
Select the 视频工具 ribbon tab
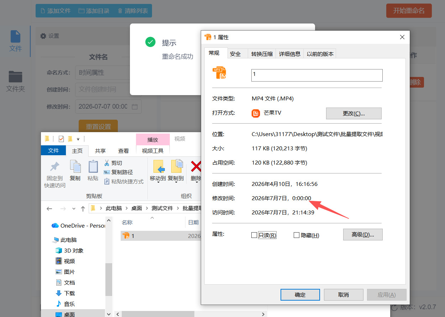pyautogui.click(x=153, y=151)
